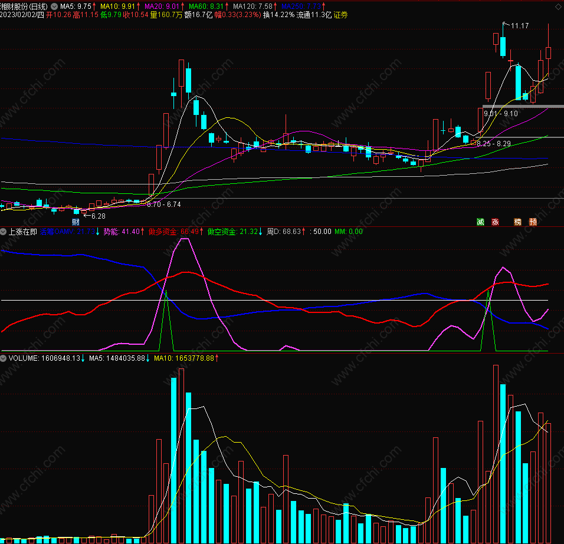This screenshot has height=544, width=564.
Task: Click the closing price 收10.54
Action: click(136, 15)
